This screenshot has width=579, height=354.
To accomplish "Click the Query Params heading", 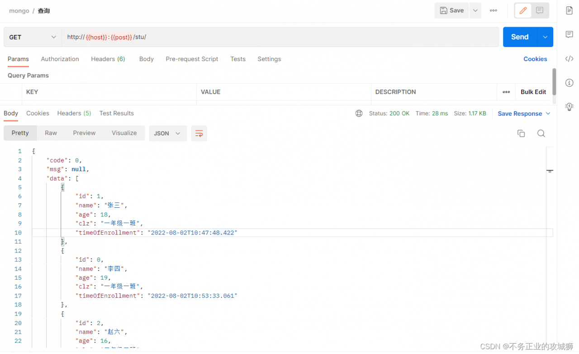I will coord(28,76).
